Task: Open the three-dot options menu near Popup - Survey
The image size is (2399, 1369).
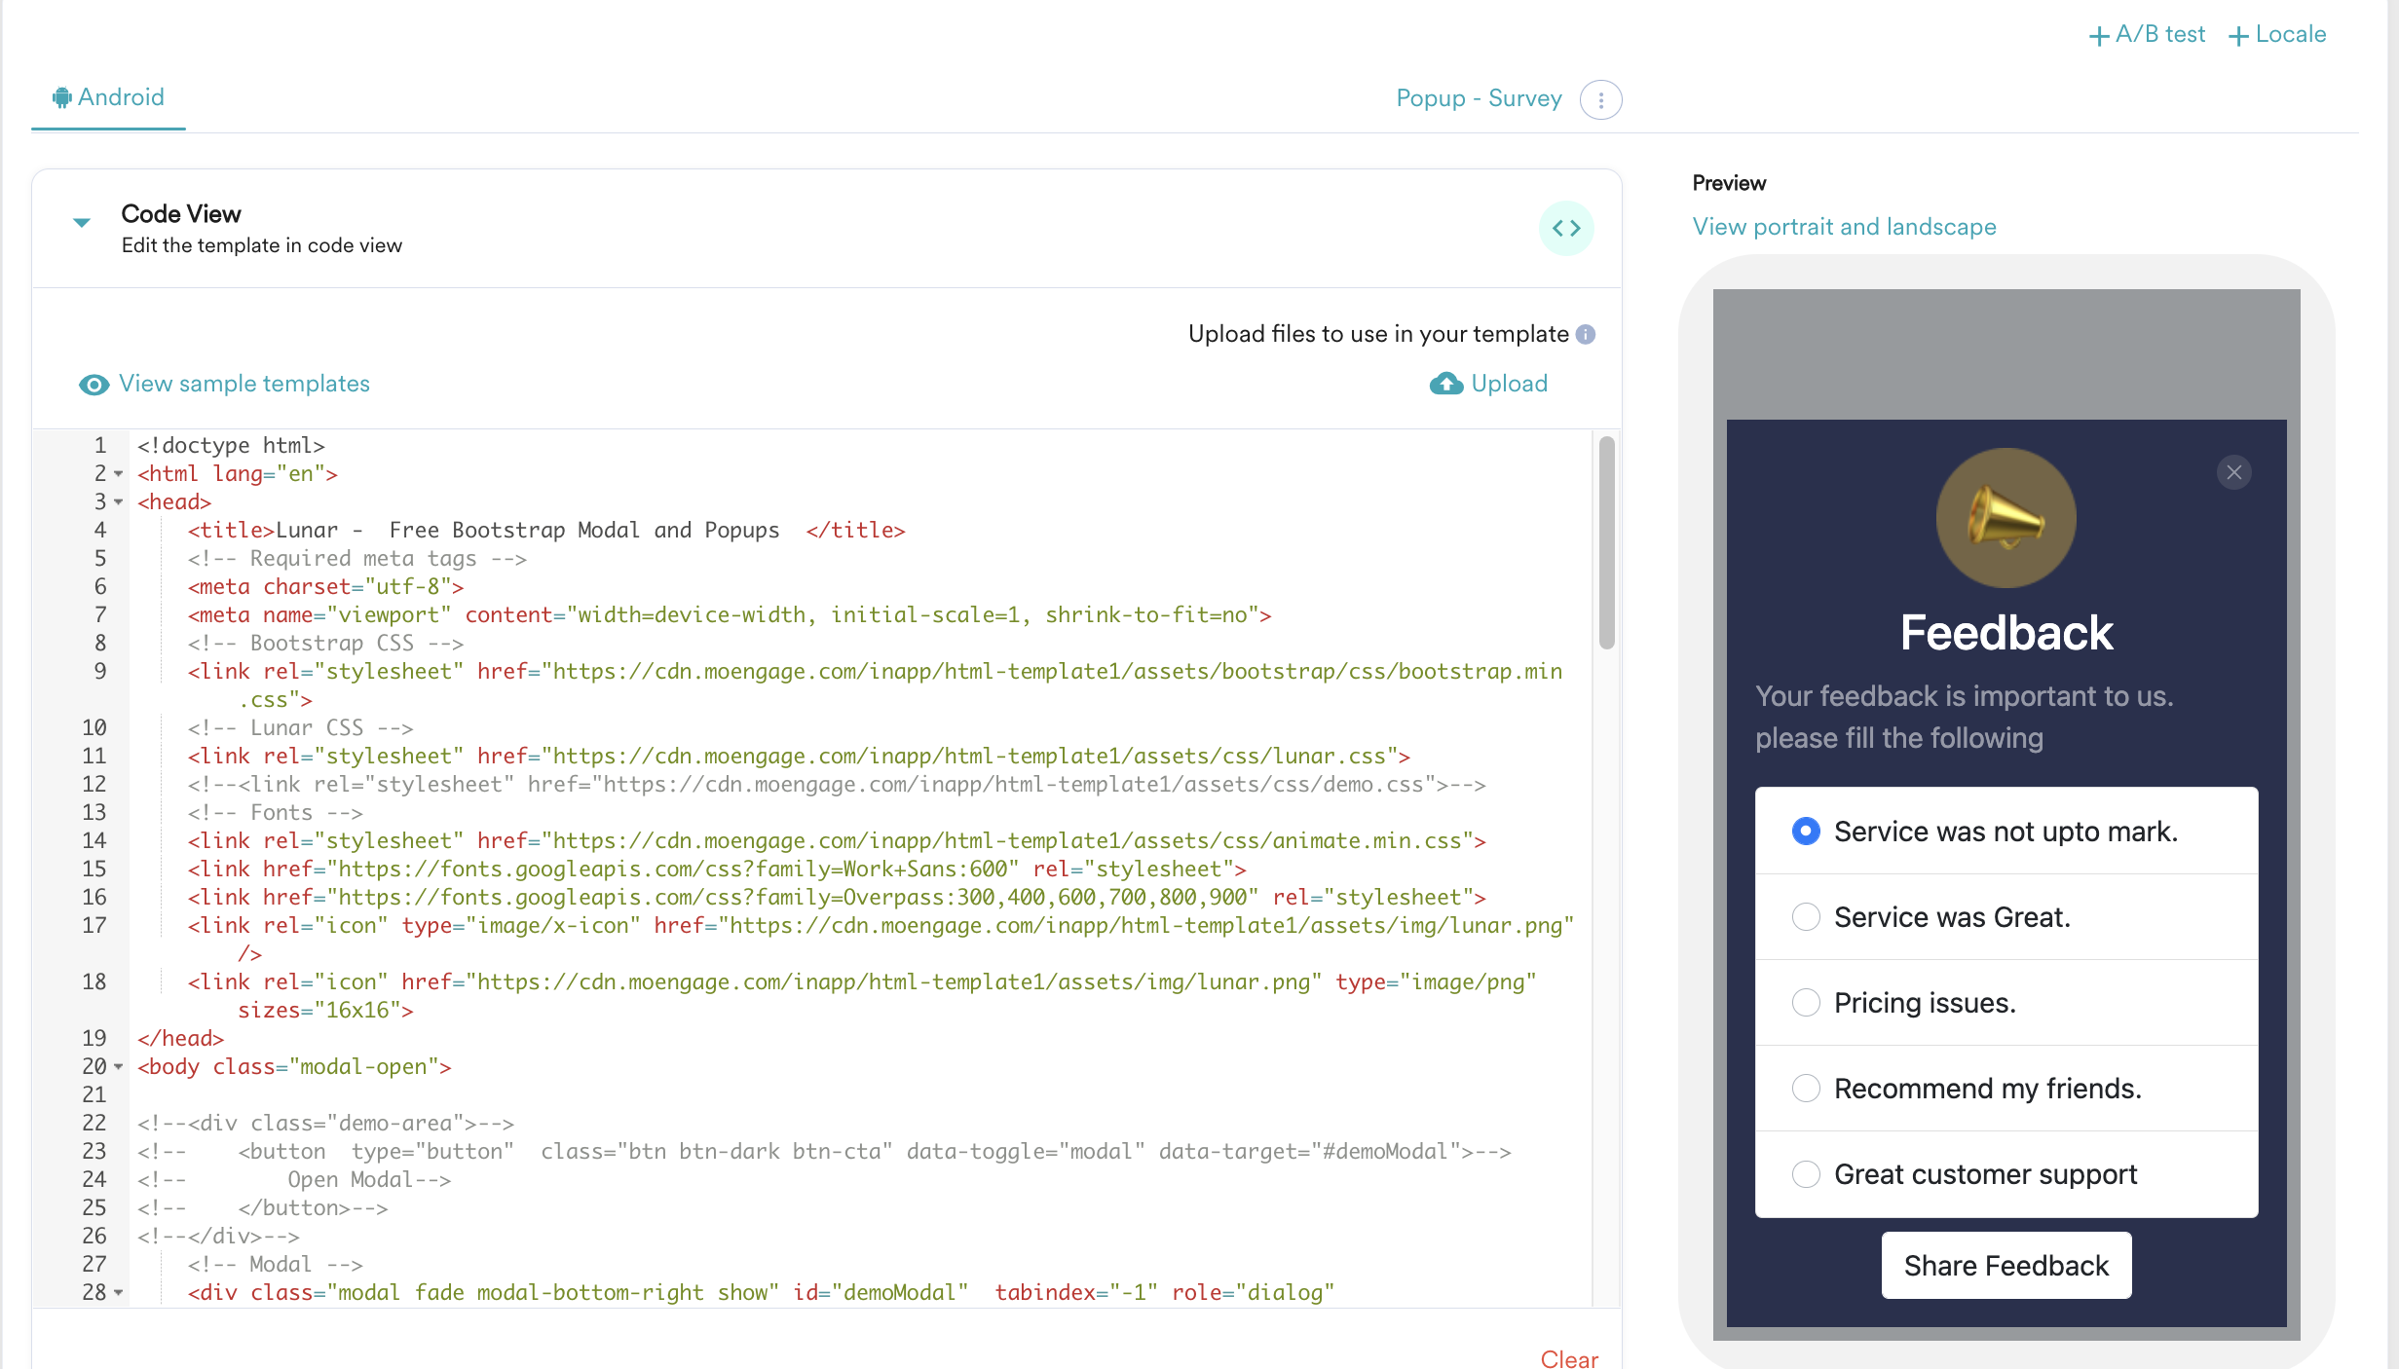Action: tap(1600, 99)
